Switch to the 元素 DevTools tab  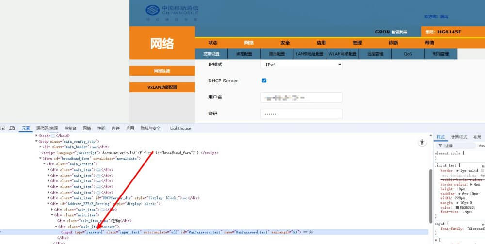[26, 128]
